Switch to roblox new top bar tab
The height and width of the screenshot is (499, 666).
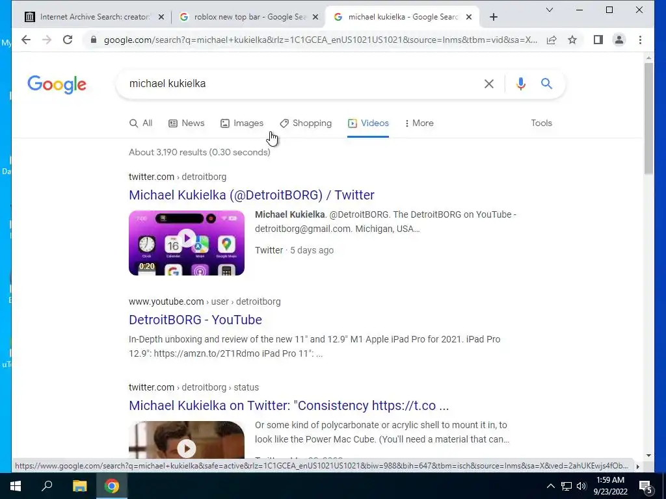click(248, 17)
